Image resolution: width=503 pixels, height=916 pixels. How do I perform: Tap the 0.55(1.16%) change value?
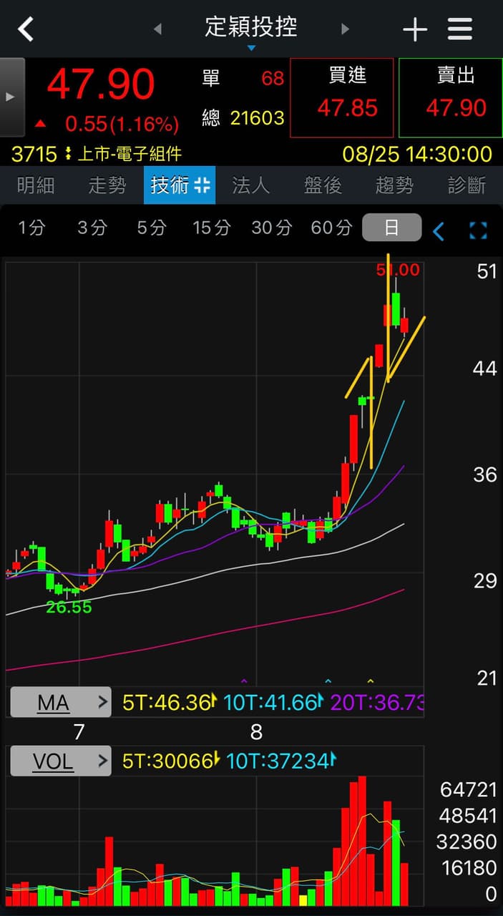click(122, 125)
